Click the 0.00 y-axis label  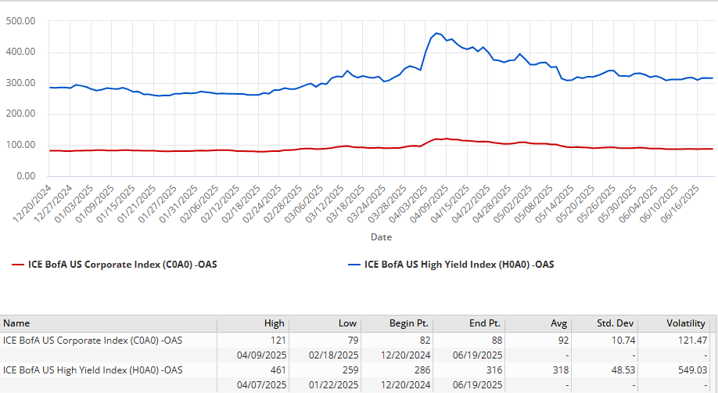[x=26, y=176]
